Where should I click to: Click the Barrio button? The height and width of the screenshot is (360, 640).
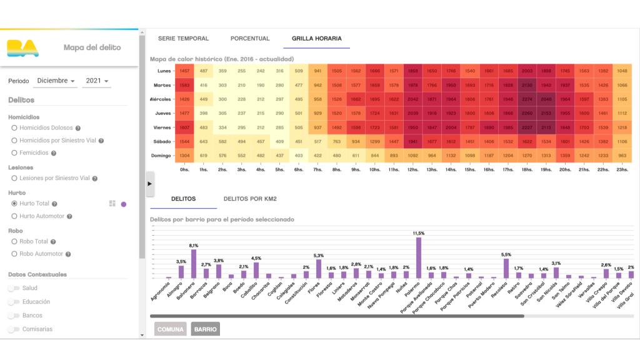205,329
